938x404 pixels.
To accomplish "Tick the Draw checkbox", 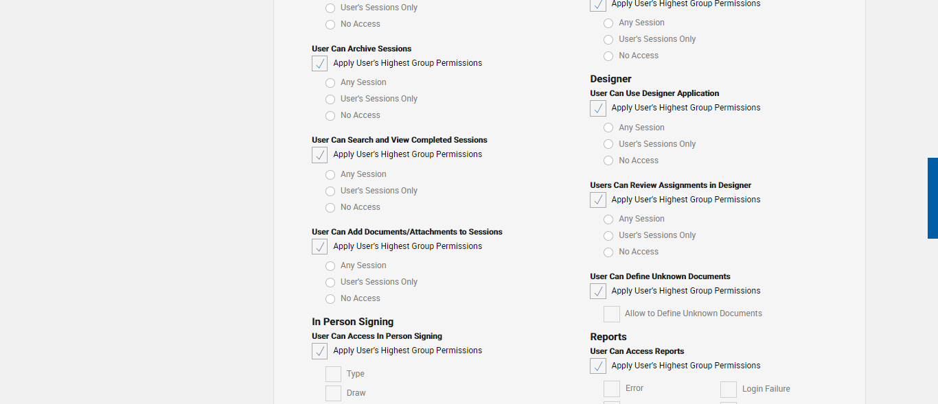I will (x=333, y=393).
